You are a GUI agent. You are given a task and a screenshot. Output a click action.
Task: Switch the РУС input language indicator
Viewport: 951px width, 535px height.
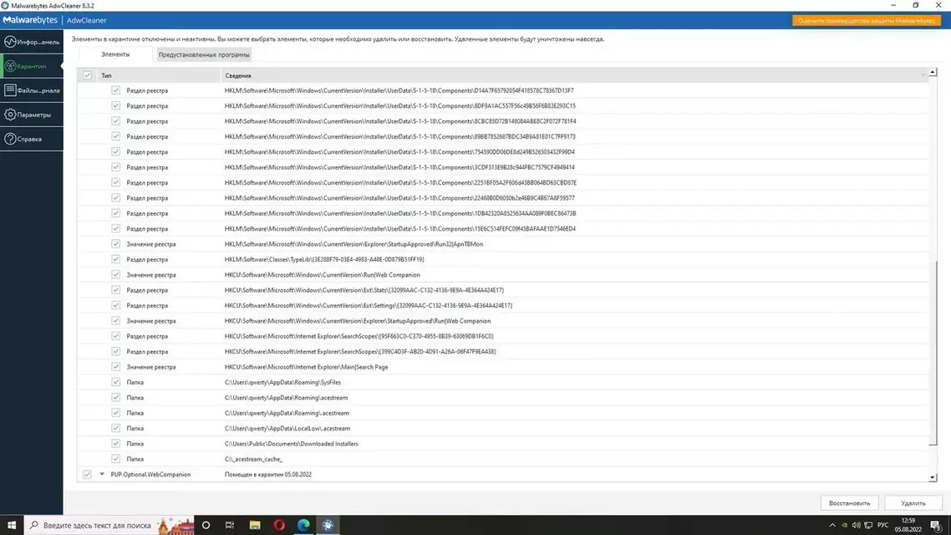pyautogui.click(x=883, y=525)
